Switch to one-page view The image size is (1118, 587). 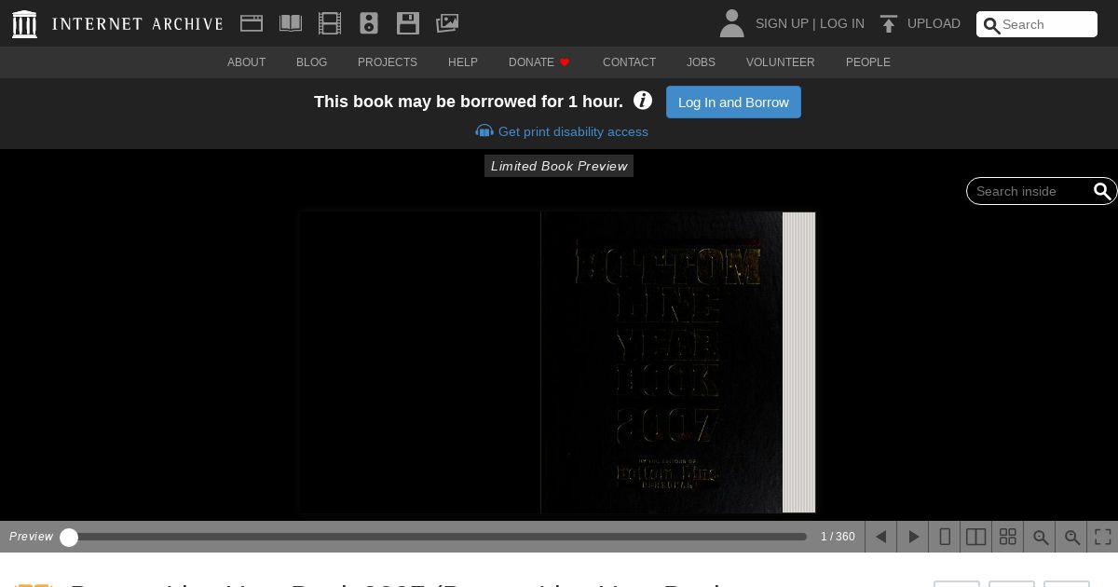[x=945, y=537]
